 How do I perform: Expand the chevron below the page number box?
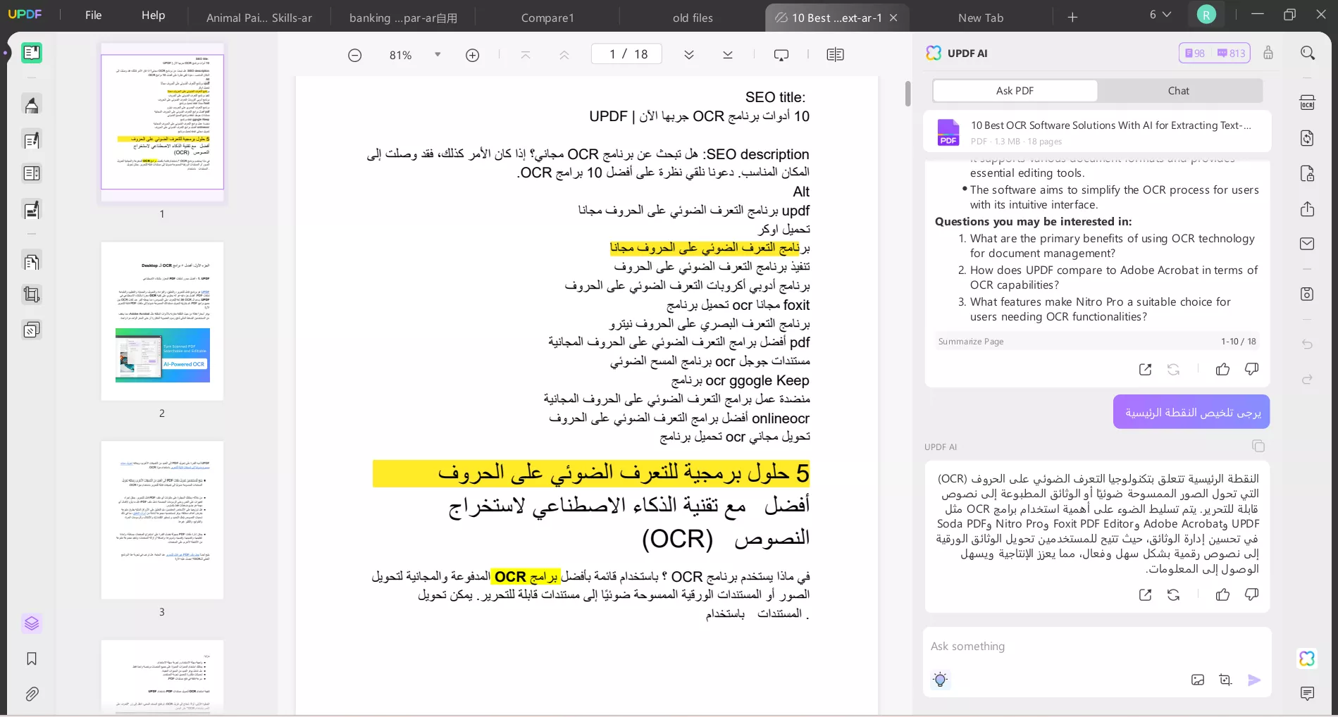[688, 54]
